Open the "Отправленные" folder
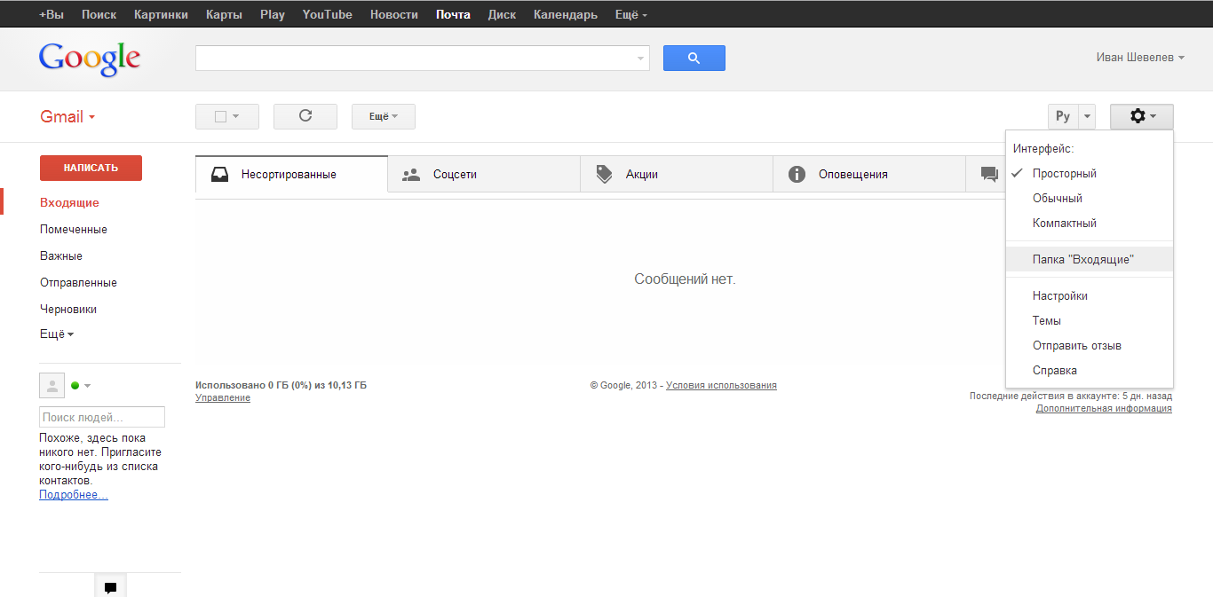This screenshot has width=1213, height=597. point(78,283)
